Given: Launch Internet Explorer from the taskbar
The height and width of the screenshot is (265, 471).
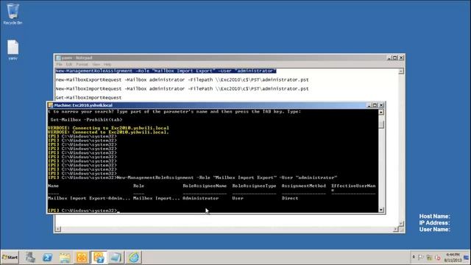Looking at the screenshot, I should 134,258.
